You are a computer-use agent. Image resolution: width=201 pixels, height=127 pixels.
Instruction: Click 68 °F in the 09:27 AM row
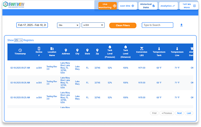point(159,68)
